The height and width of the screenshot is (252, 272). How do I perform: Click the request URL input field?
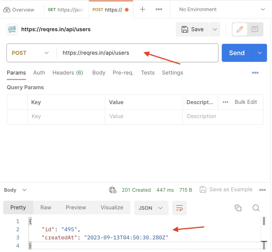[x=137, y=53]
